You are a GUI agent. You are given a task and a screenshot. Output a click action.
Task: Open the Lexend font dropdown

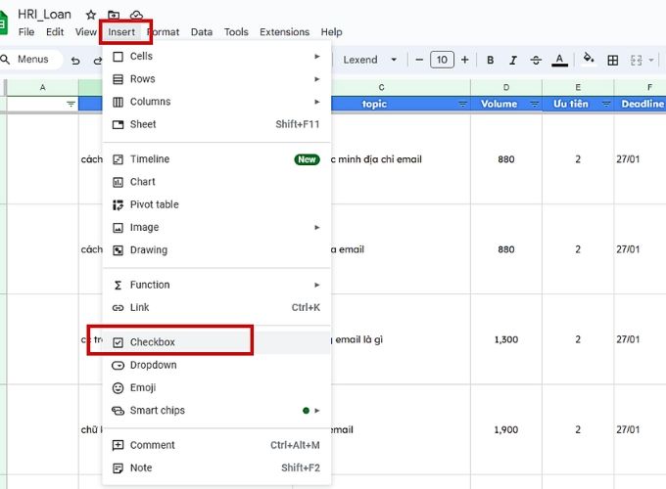click(x=369, y=60)
